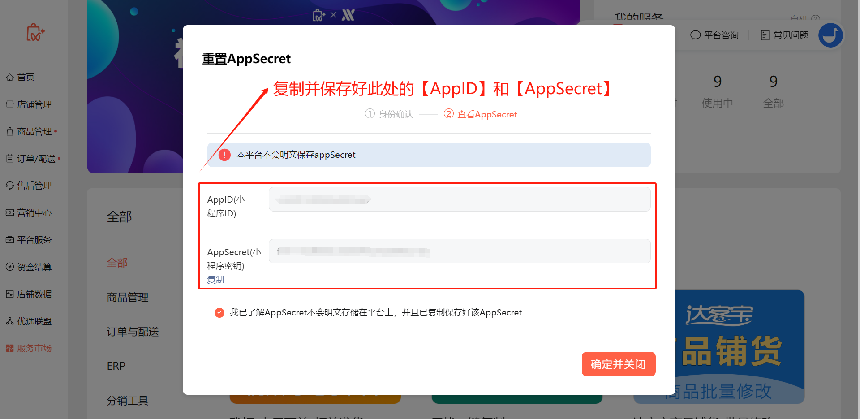The height and width of the screenshot is (419, 860).
Task: Click 平台咨询 chat bubble icon
Action: 695,35
